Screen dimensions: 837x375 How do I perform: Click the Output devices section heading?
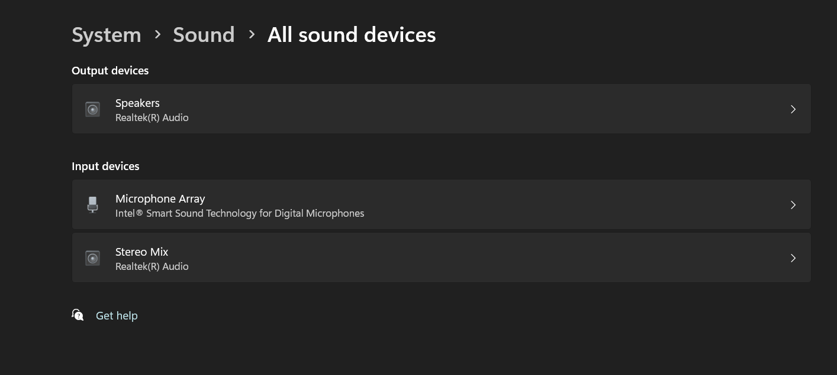pyautogui.click(x=110, y=71)
